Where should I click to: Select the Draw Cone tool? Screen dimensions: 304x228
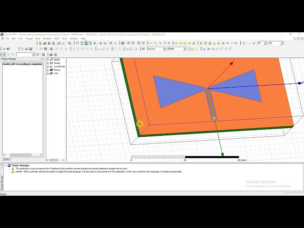point(214,43)
